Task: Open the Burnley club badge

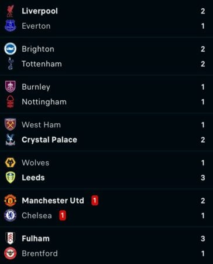Action: point(11,87)
